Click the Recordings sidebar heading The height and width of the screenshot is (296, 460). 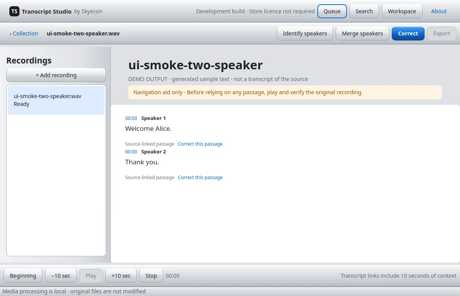click(x=29, y=61)
